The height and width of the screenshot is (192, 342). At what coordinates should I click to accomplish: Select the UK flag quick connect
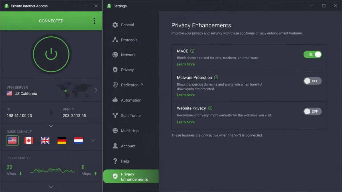coord(45,141)
